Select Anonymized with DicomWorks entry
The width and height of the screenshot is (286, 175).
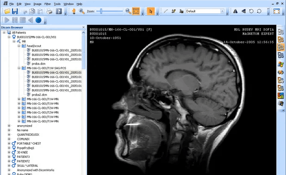(x=36, y=170)
